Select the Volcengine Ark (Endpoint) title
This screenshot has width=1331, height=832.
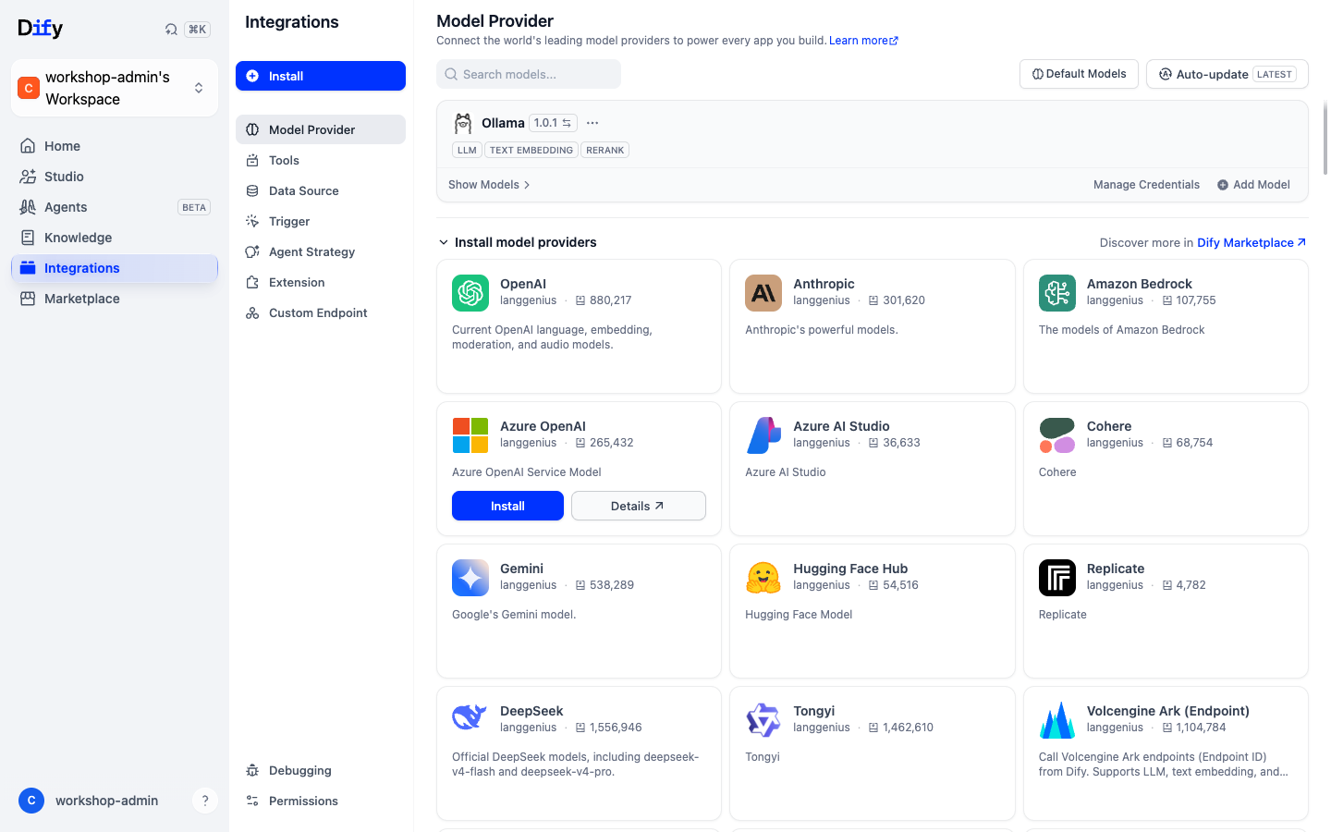pos(1168,711)
